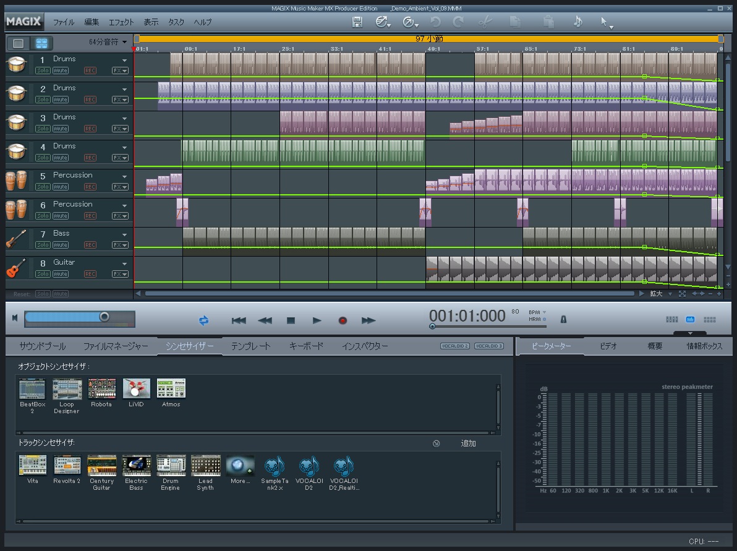
Task: Click the guitar icon of track 8
Action: pos(16,268)
